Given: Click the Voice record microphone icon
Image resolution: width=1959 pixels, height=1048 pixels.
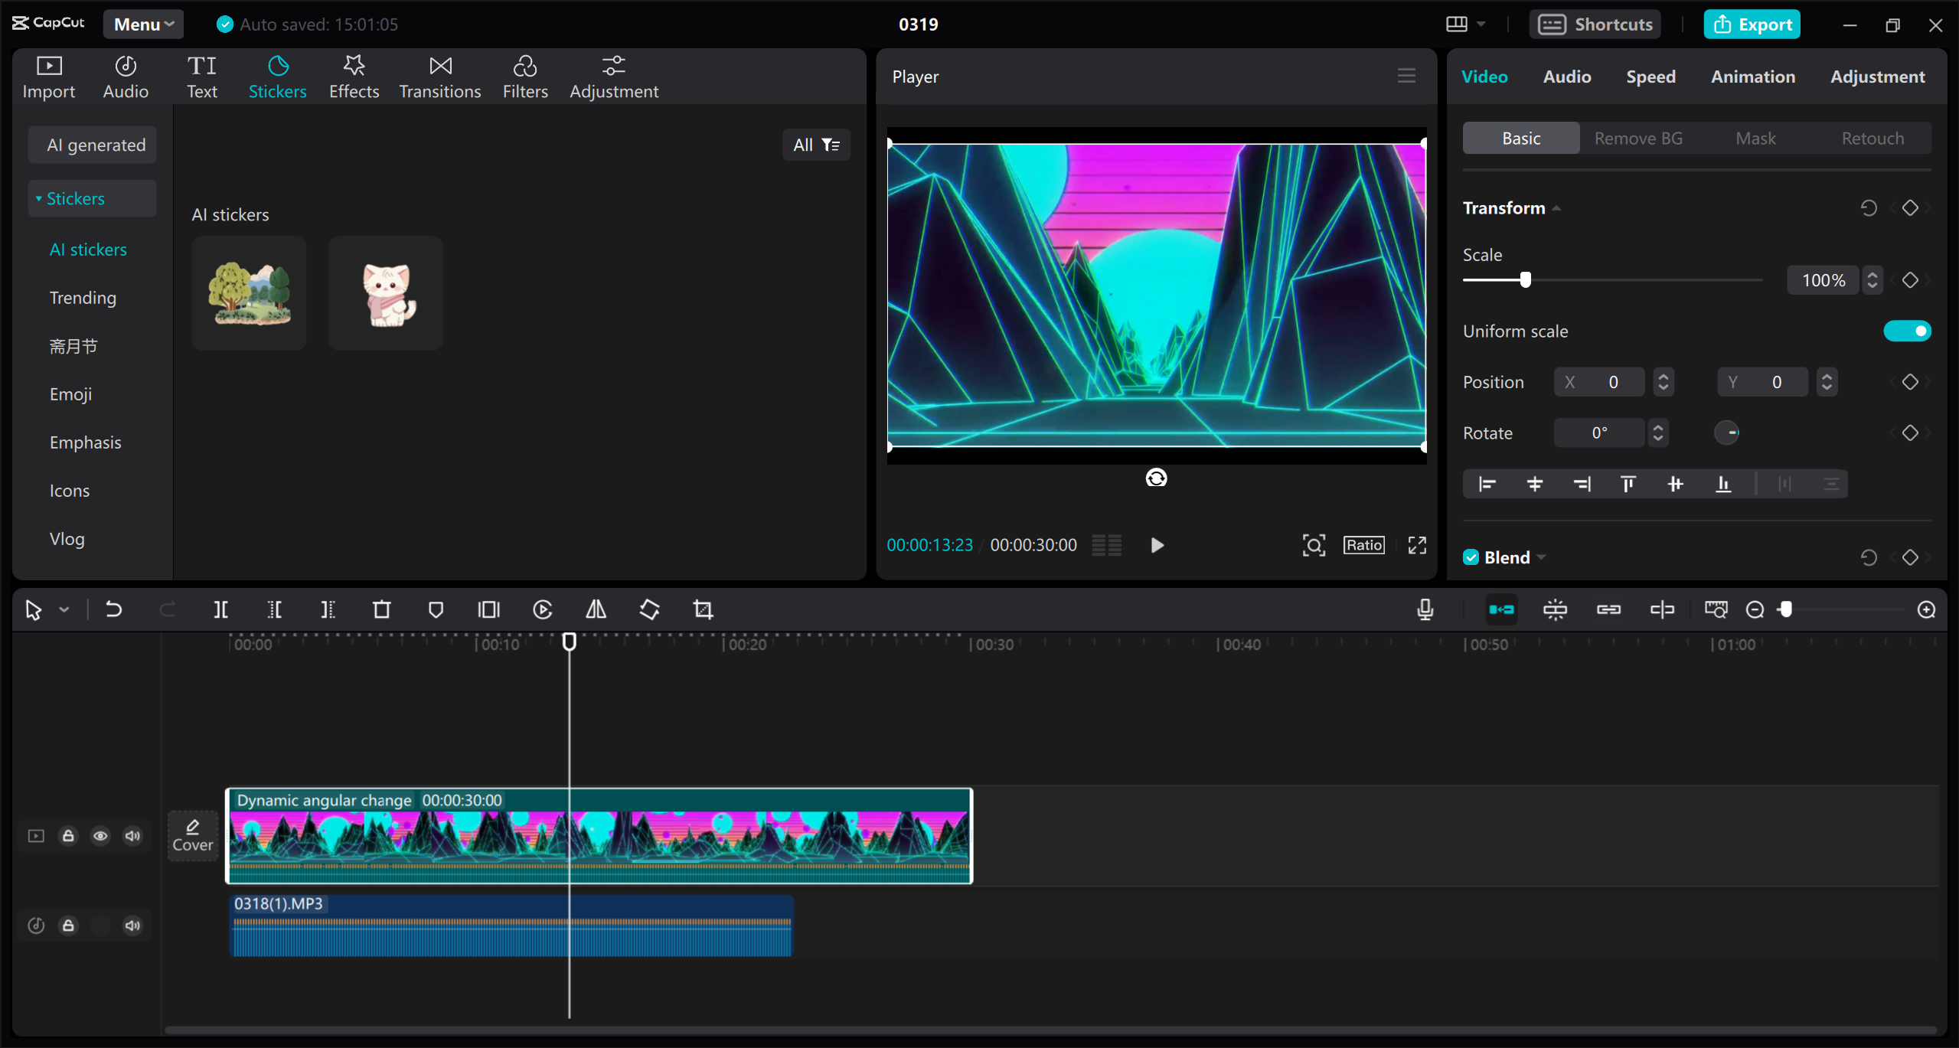Looking at the screenshot, I should click(x=1425, y=609).
